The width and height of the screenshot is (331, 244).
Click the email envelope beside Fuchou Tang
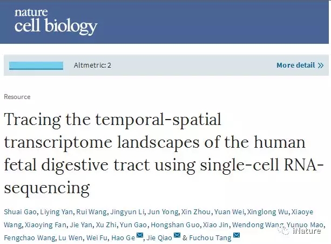click(x=236, y=237)
